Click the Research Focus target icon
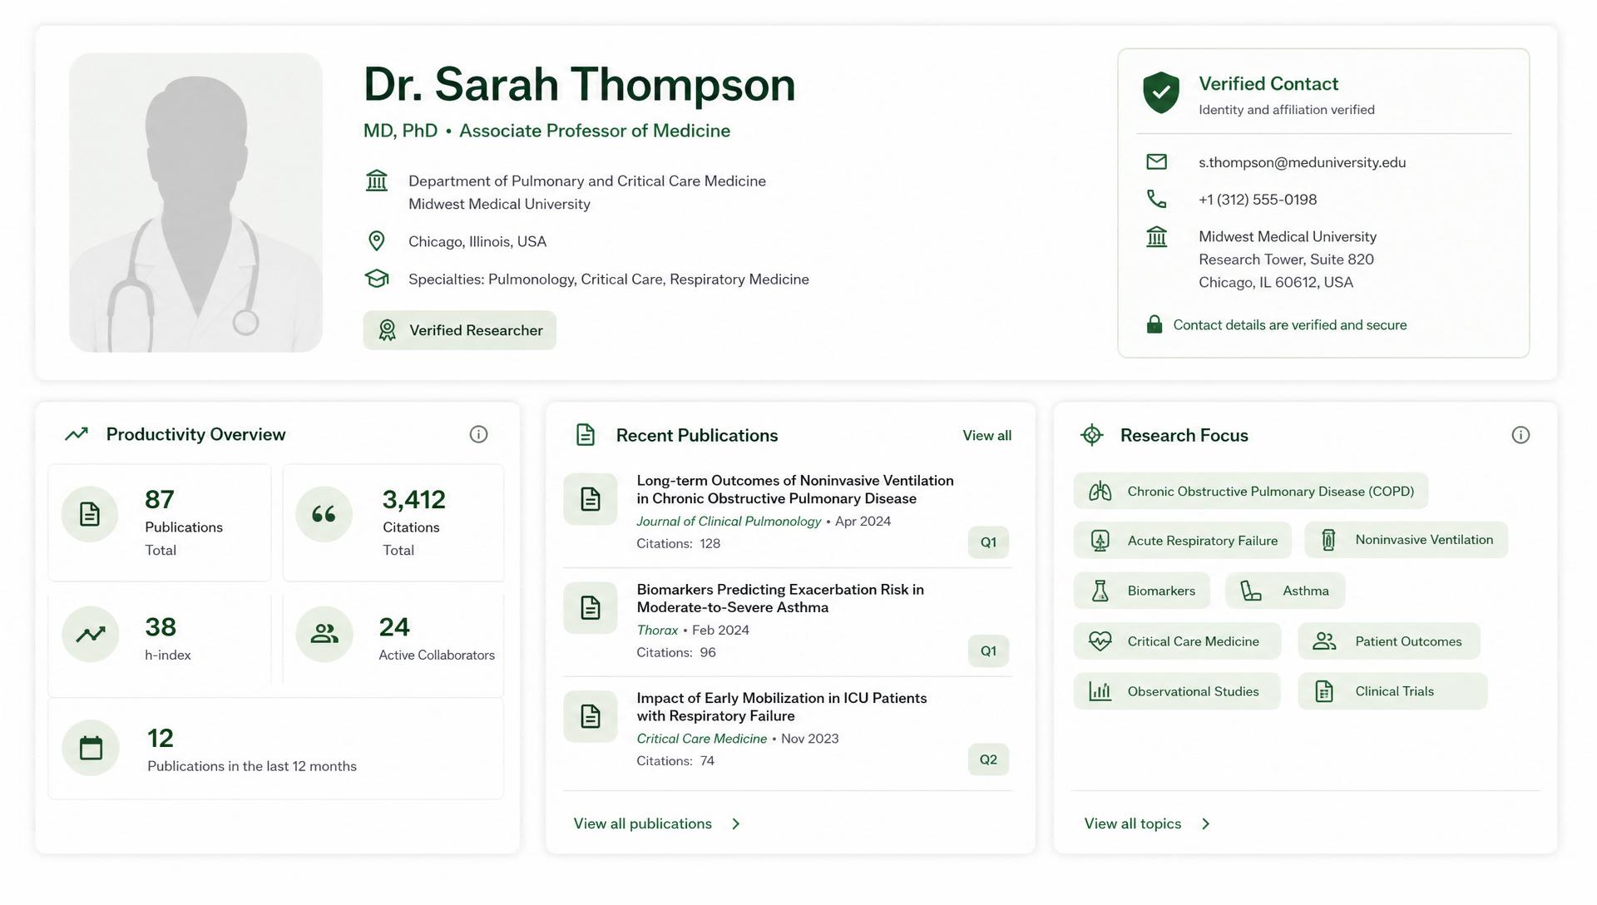 tap(1091, 435)
